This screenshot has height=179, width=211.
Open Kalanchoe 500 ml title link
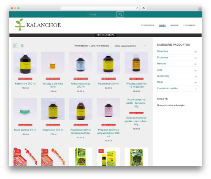(x=25, y=84)
